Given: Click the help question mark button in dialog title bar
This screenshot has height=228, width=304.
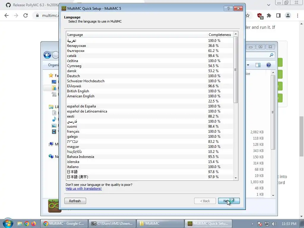Looking at the screenshot, I should coord(228,8).
